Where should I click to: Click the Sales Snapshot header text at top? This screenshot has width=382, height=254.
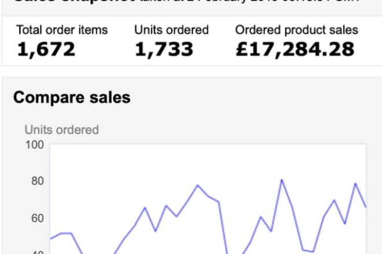click(x=186, y=2)
